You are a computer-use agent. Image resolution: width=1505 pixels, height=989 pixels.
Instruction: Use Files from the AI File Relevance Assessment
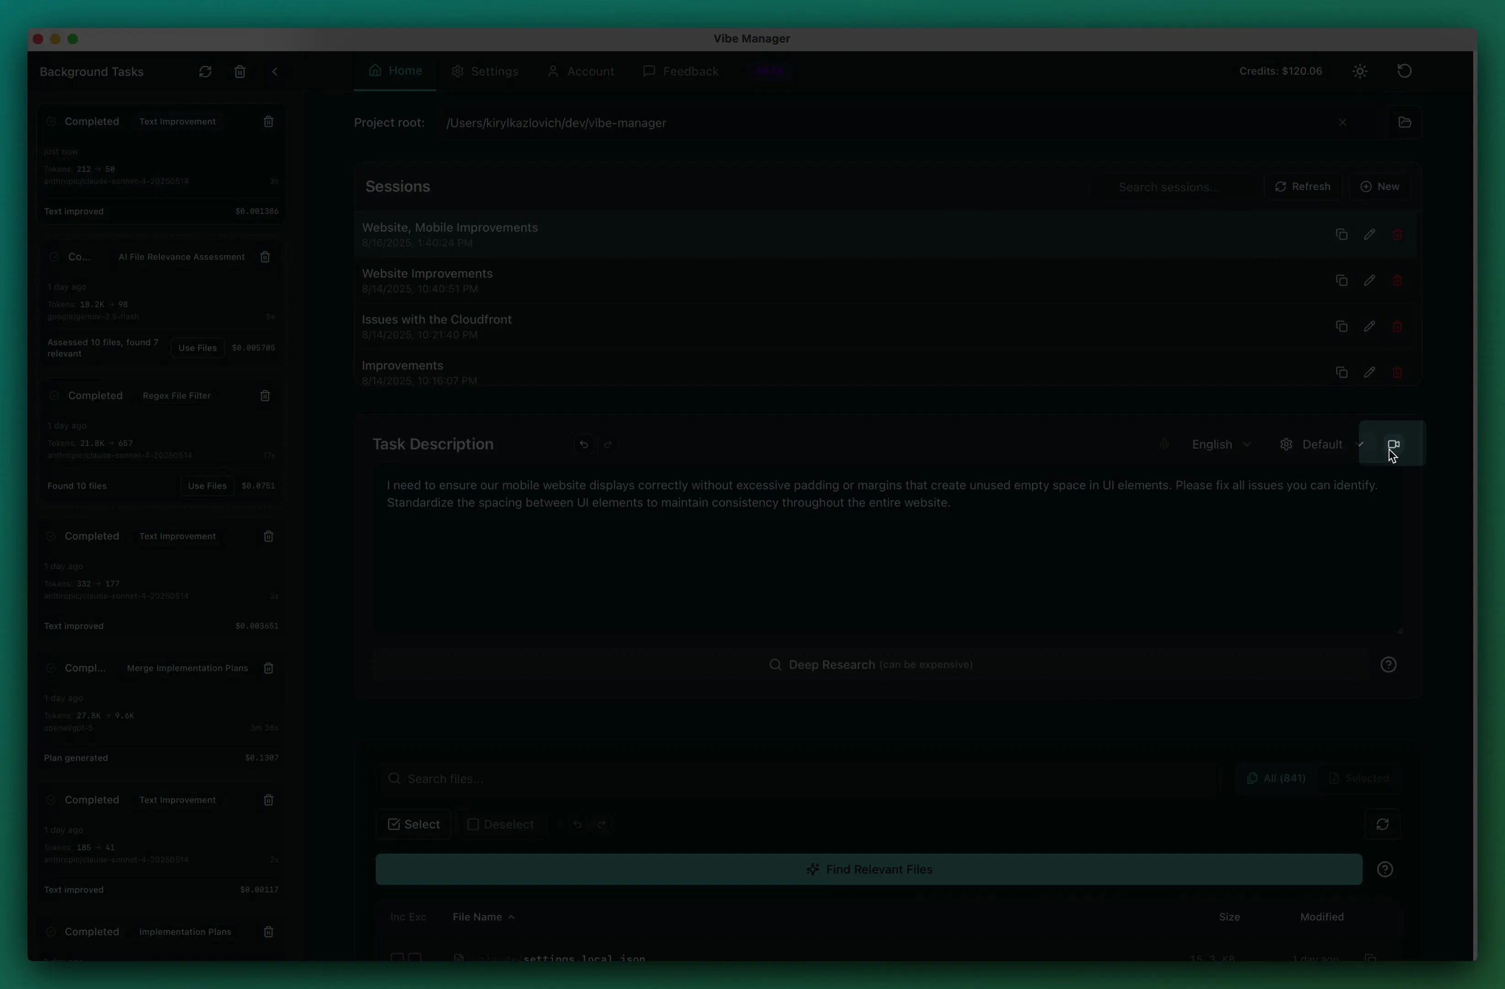coord(197,348)
